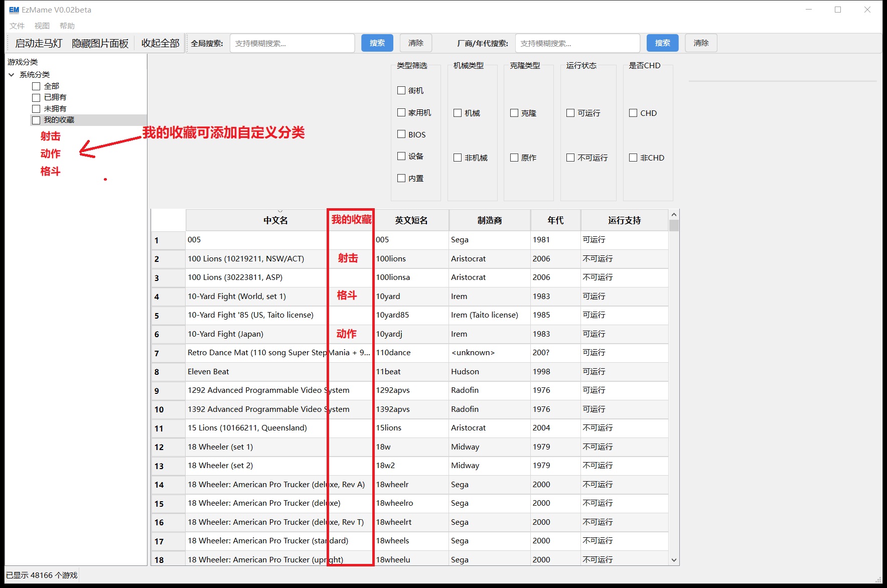Check the 未拥有 category checkbox
This screenshot has width=887, height=588.
pos(36,109)
